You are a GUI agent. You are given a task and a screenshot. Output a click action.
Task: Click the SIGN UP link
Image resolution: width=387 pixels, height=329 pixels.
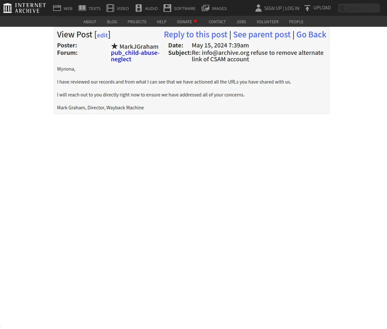point(273,8)
